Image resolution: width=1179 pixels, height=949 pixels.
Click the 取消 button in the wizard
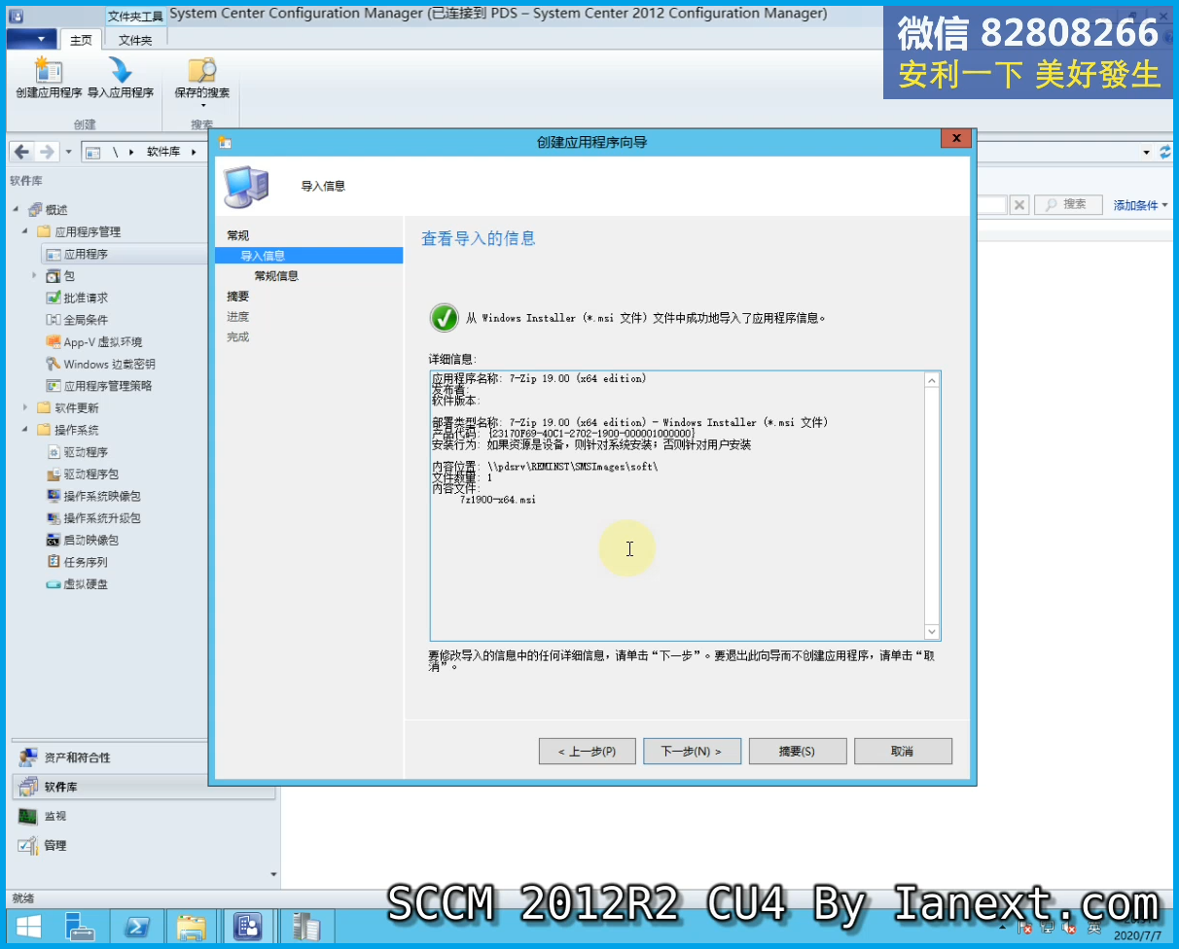click(903, 752)
